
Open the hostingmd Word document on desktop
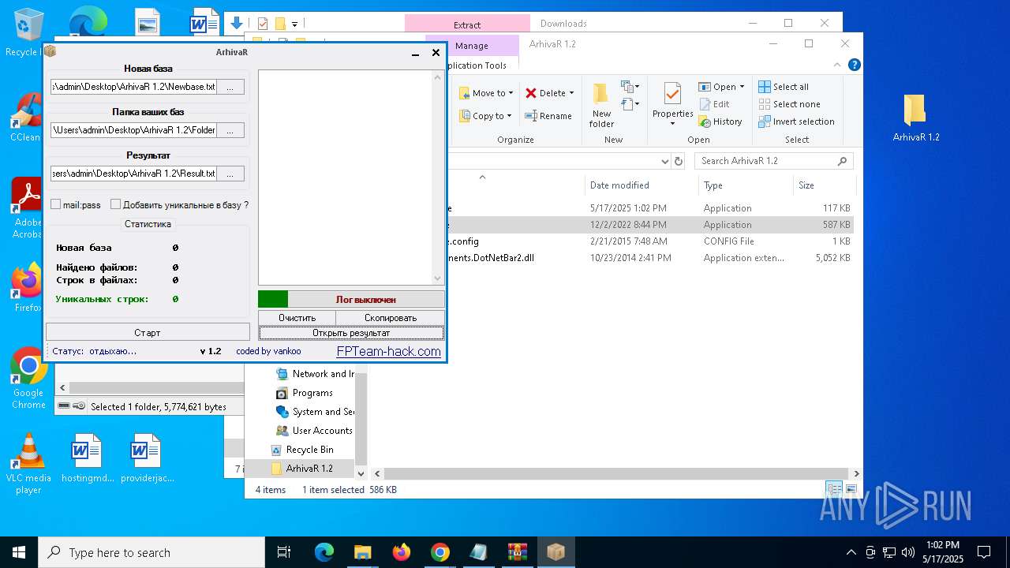(x=87, y=458)
